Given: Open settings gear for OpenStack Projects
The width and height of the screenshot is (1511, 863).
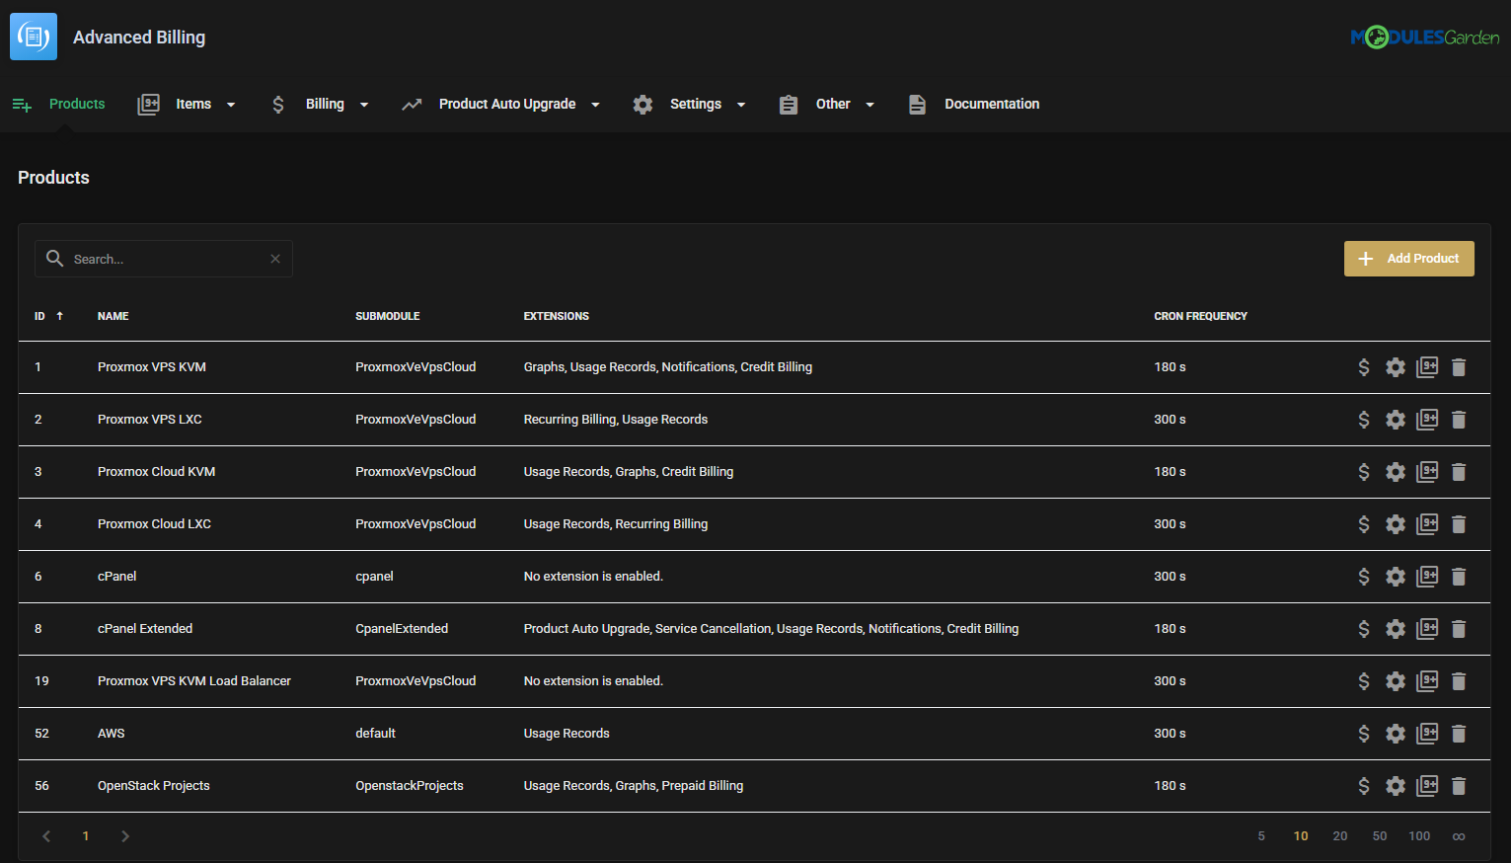Looking at the screenshot, I should coord(1396,786).
